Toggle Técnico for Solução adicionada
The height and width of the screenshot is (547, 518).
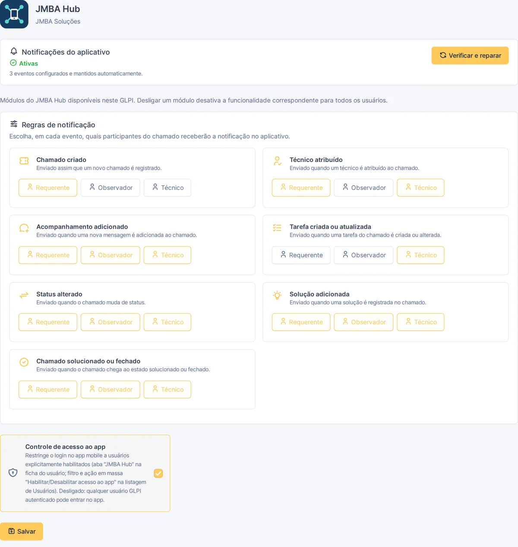(x=421, y=322)
